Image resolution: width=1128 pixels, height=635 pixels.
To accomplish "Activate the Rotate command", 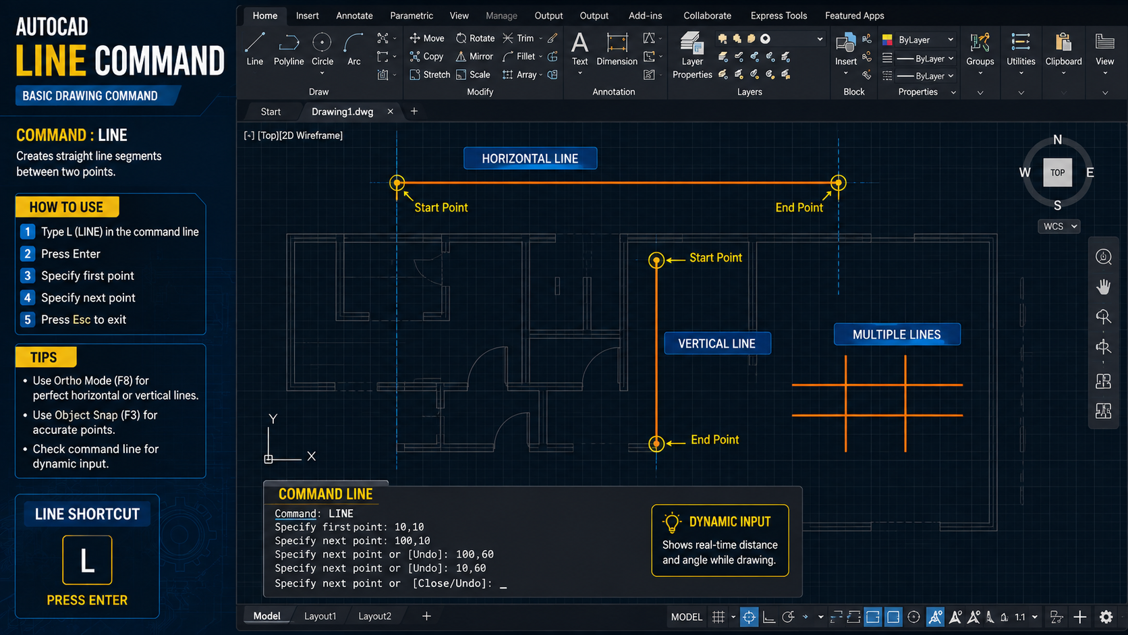I will coord(475,38).
